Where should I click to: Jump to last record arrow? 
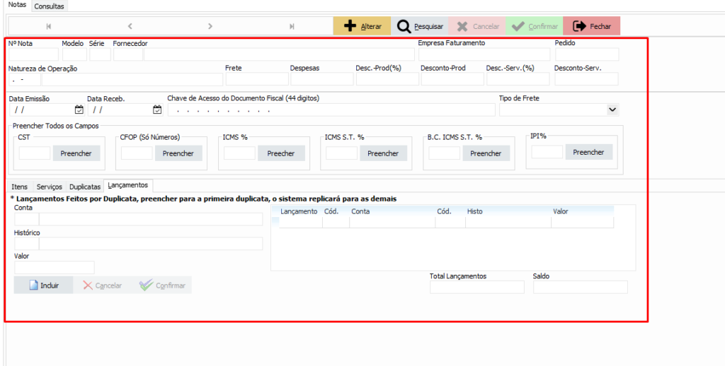292,26
